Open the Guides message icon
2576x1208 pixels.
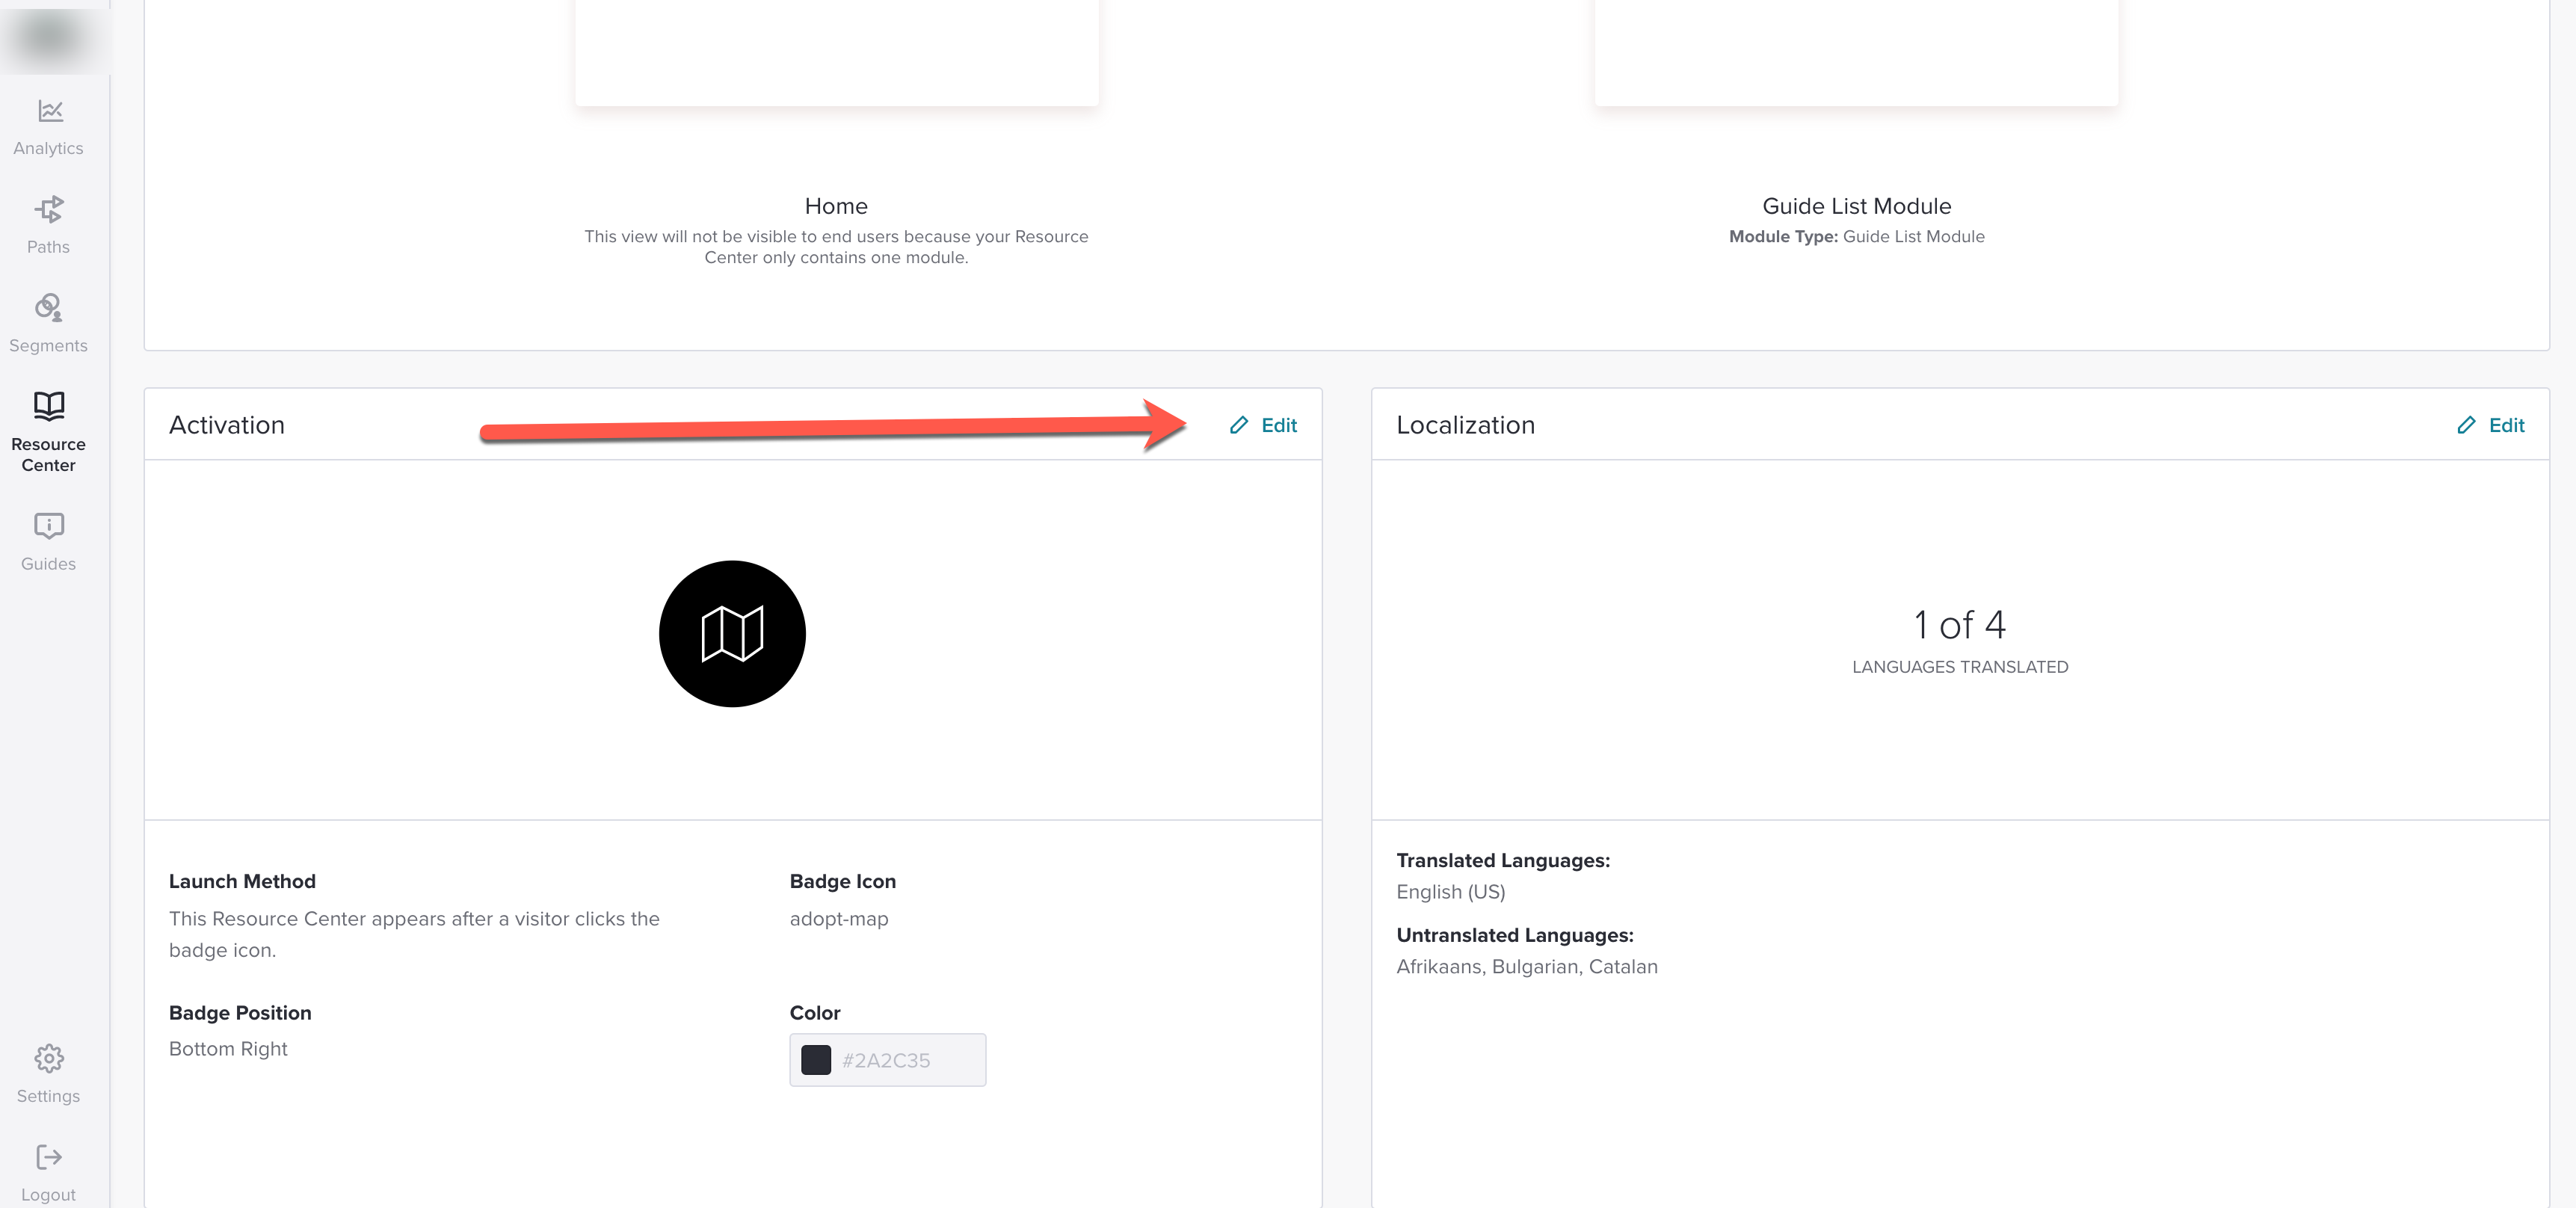point(49,526)
